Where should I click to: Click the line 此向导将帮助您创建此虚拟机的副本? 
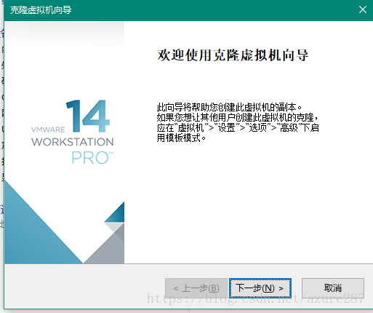[229, 107]
